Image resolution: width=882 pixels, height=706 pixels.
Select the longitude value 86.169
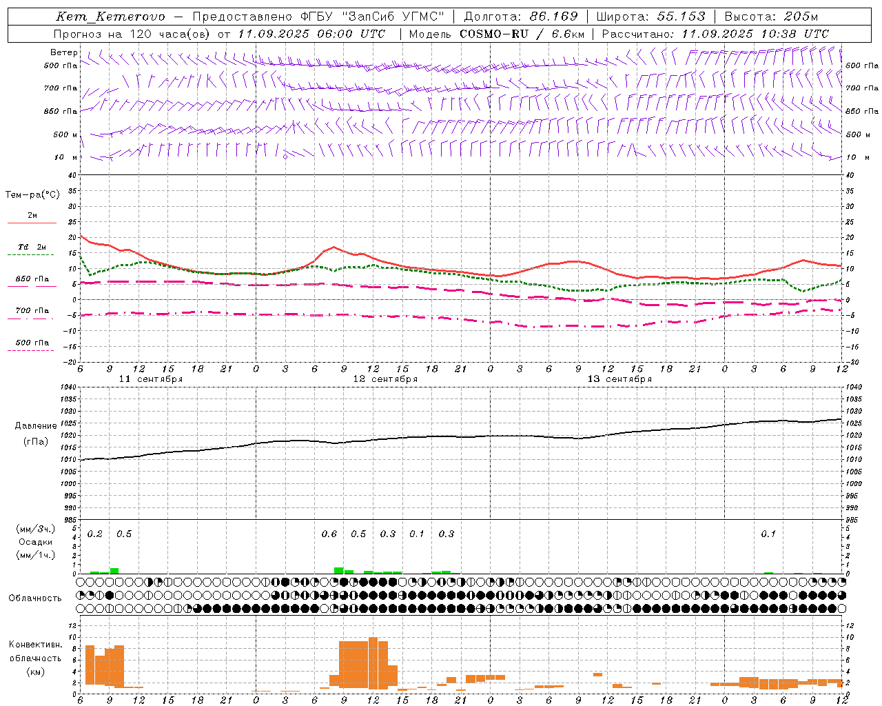(553, 17)
